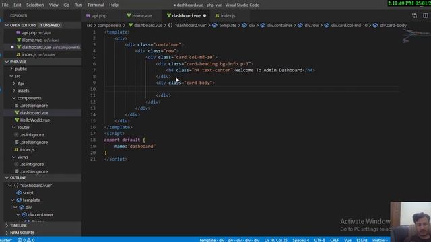Place cursor on empty line 10
Image resolution: width=431 pixels, height=242 pixels.
click(251, 89)
